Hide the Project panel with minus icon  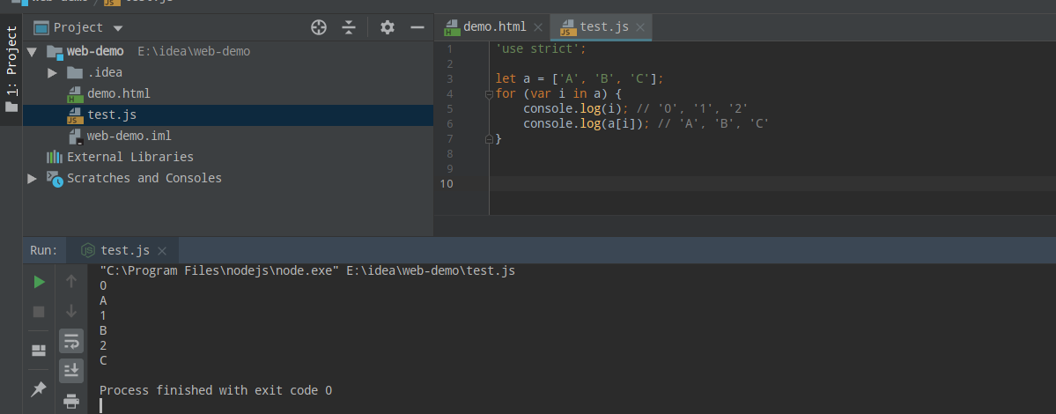(x=417, y=27)
